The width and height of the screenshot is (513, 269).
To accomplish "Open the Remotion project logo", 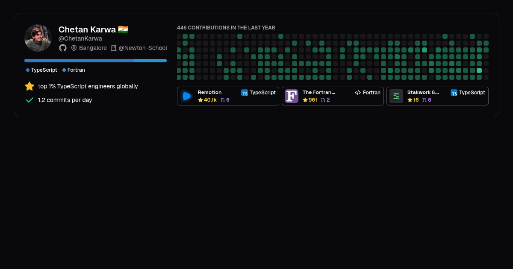I will [187, 96].
